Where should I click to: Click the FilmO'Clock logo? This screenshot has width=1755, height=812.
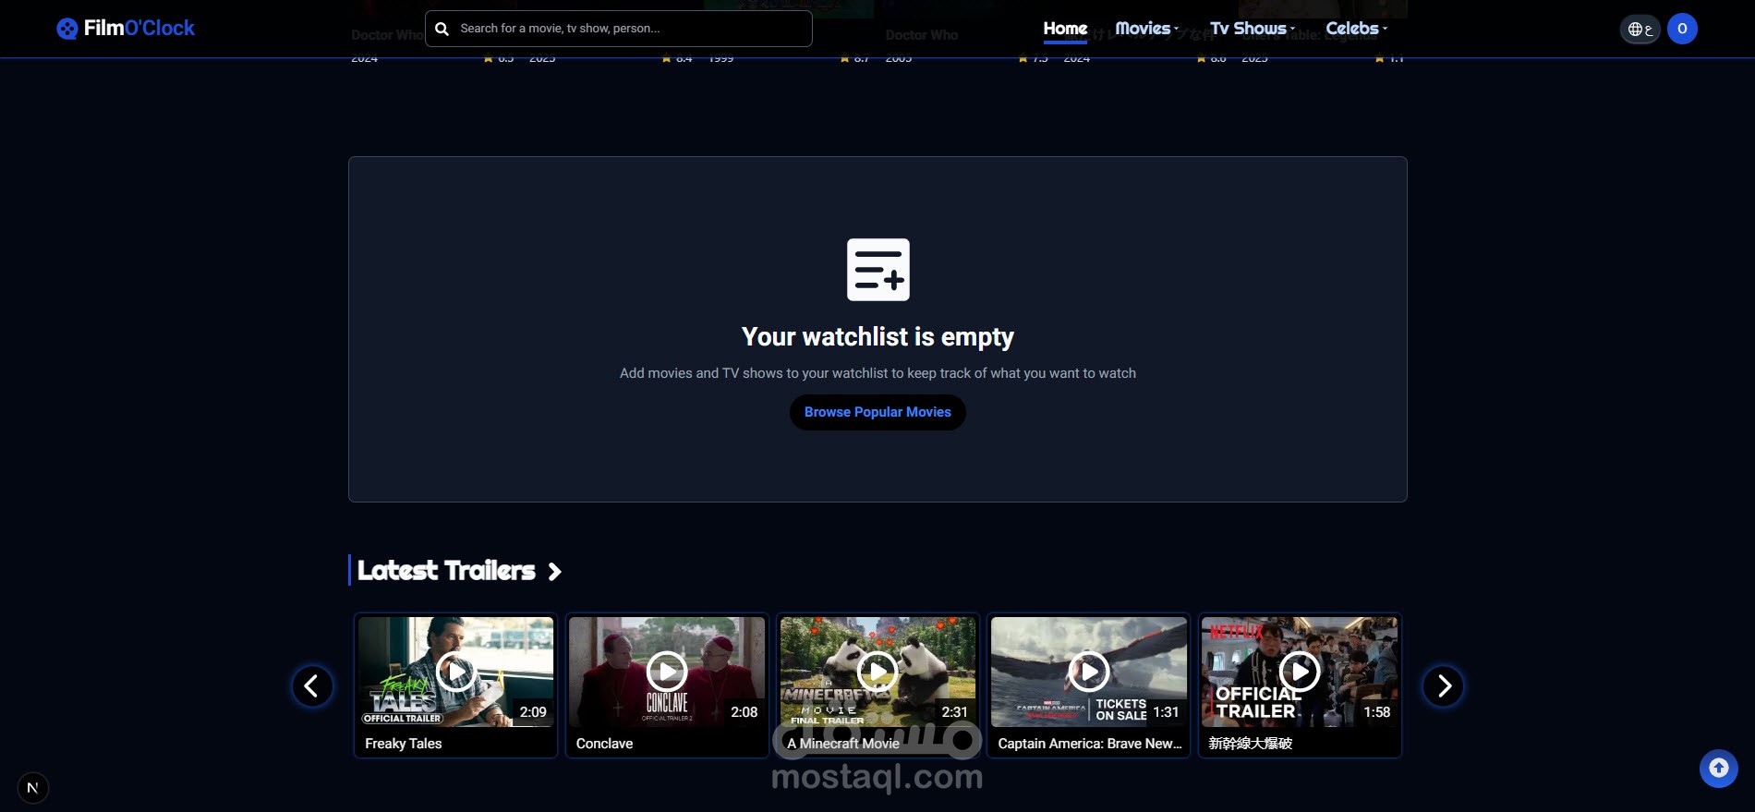pos(126,28)
